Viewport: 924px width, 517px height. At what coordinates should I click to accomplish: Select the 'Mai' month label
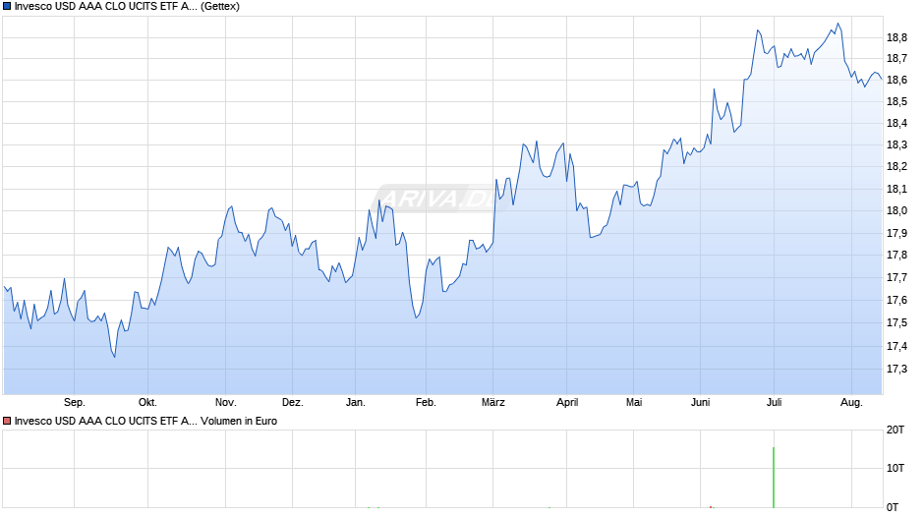coord(634,403)
